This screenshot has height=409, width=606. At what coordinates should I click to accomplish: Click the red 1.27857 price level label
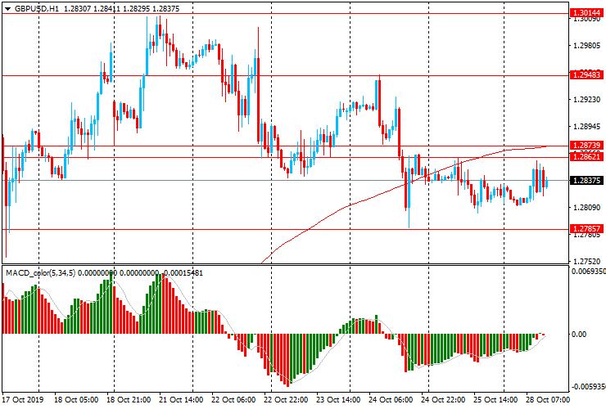pos(586,229)
